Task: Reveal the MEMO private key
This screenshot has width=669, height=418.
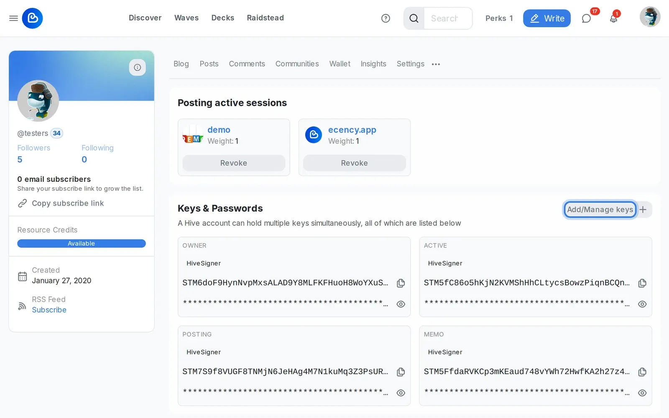Action: point(642,393)
